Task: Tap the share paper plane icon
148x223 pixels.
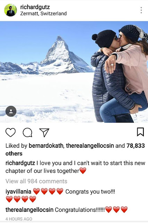Action: point(44,132)
